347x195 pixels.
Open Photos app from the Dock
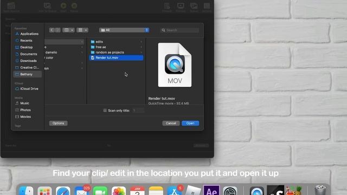(x=119, y=191)
